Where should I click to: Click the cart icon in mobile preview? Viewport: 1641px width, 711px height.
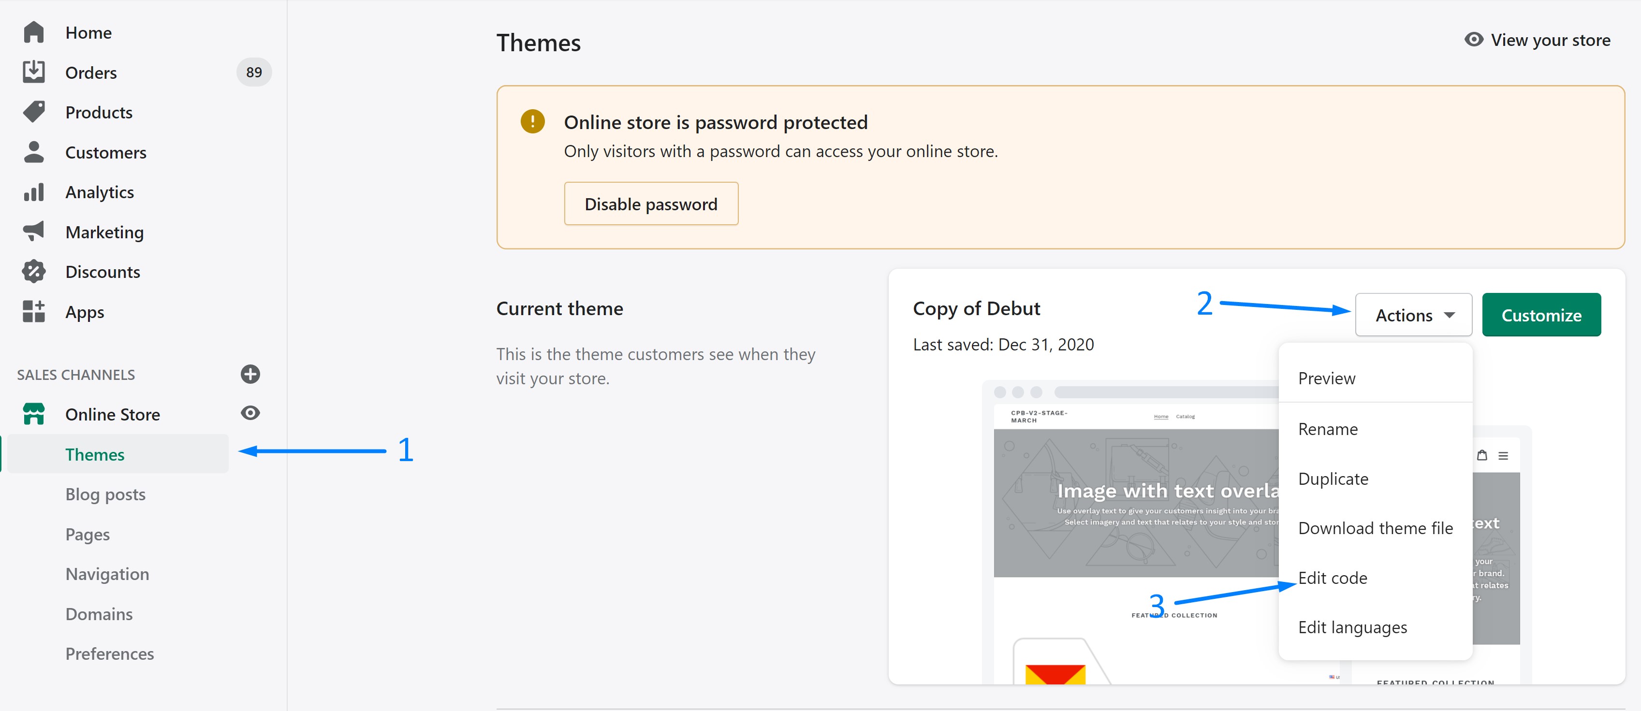1482,455
